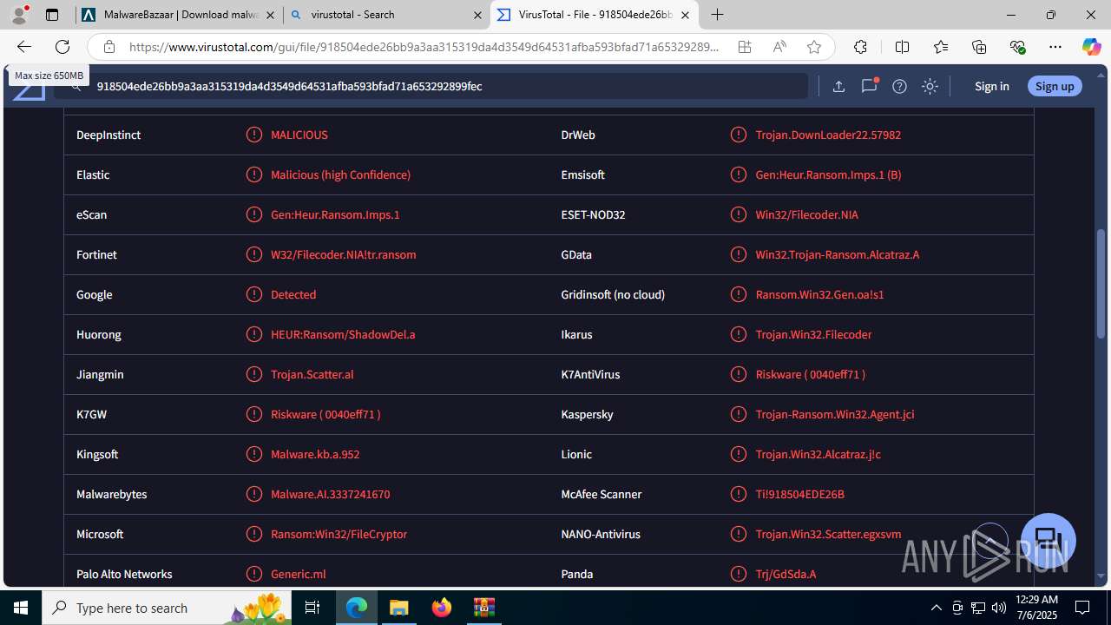The height and width of the screenshot is (625, 1111).
Task: Open Firefox from the taskbar
Action: tap(442, 608)
